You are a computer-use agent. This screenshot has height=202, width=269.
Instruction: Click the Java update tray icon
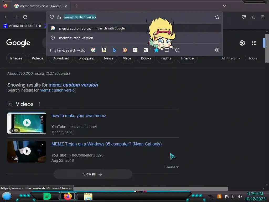[x=219, y=196]
